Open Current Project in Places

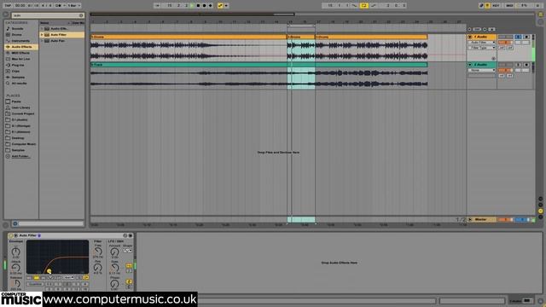tap(23, 113)
